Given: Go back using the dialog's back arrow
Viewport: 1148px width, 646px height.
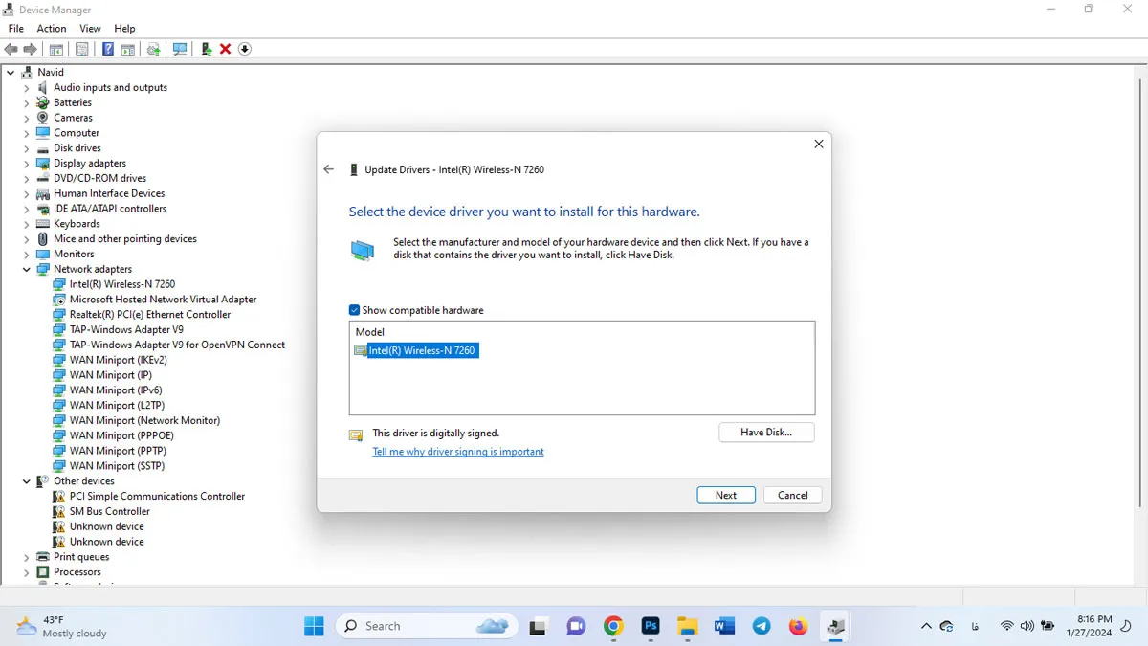Looking at the screenshot, I should 329,169.
